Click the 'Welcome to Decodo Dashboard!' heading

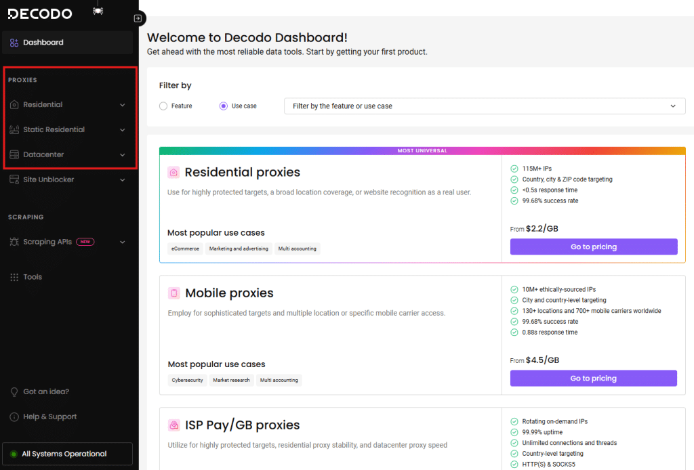coord(247,37)
